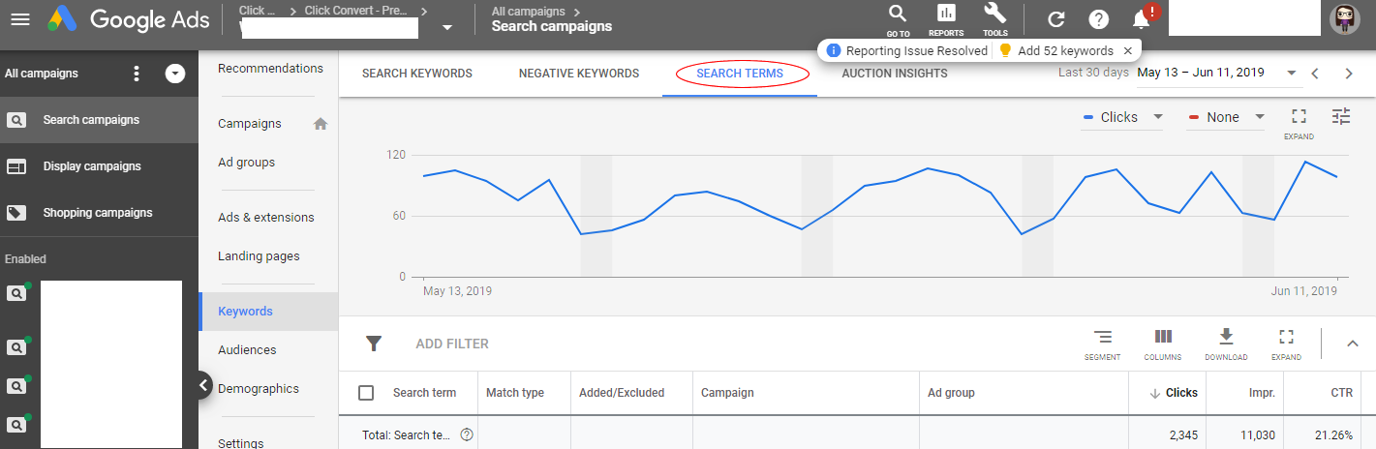Sort by Ad group column header
The width and height of the screenshot is (1376, 449).
tap(951, 393)
